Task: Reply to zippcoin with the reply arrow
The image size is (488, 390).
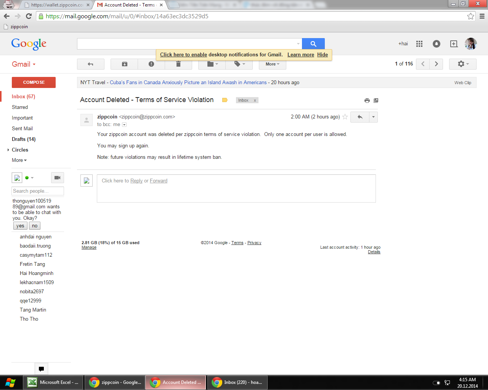Action: [360, 117]
